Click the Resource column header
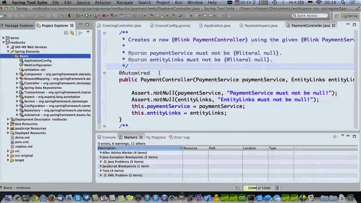This screenshot has height=203, width=361. click(x=195, y=148)
